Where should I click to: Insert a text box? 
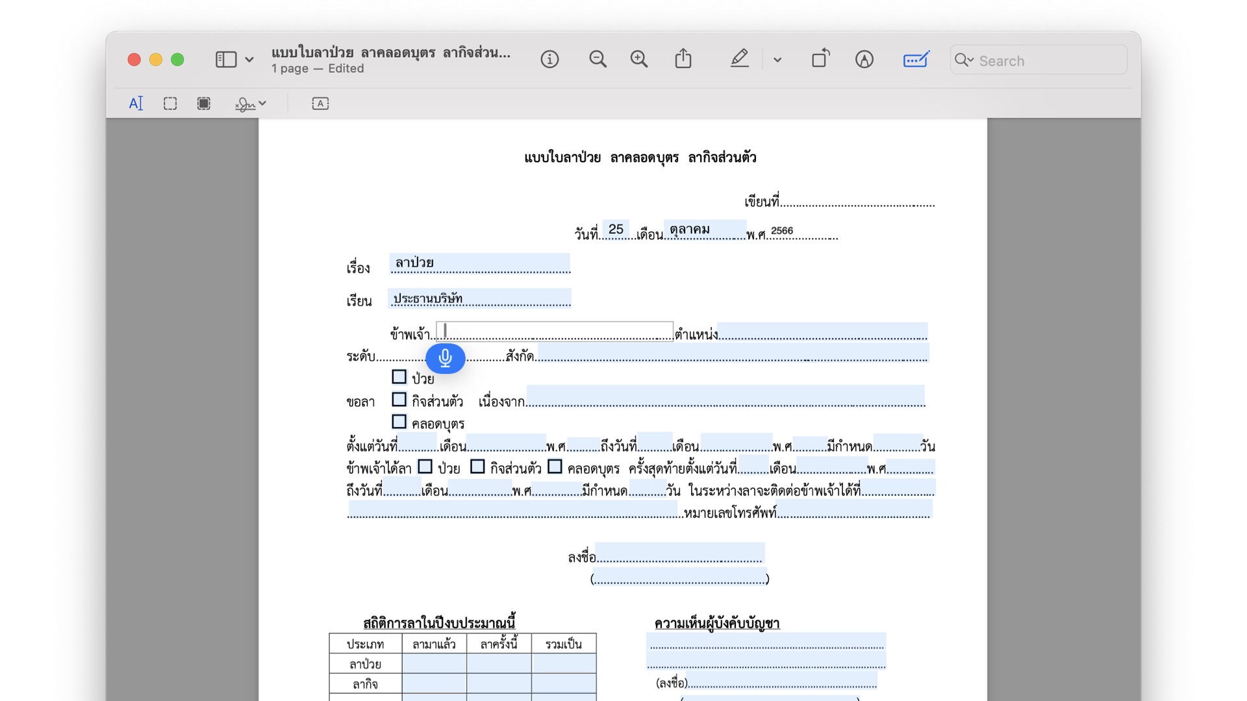[x=320, y=104]
